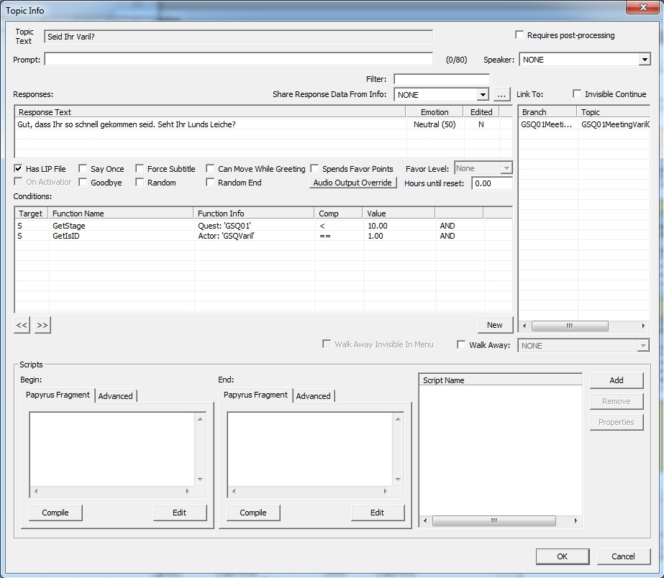Enable the Say Once checkbox
Image resolution: width=664 pixels, height=578 pixels.
pos(83,169)
